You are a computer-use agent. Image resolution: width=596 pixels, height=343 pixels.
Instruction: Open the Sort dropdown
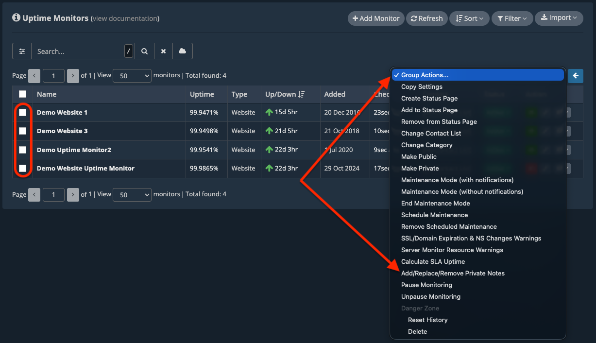tap(470, 18)
